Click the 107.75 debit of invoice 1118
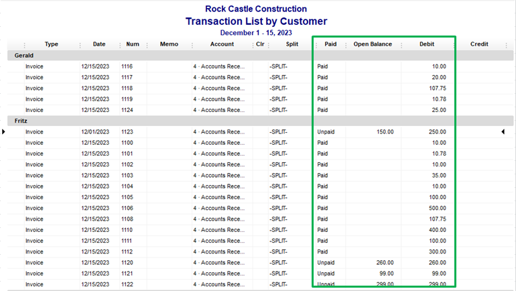516x291 pixels. pyautogui.click(x=438, y=89)
